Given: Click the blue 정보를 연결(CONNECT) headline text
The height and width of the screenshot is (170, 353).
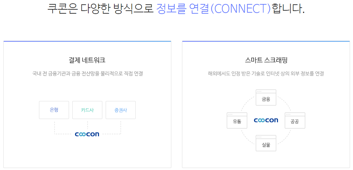Looking at the screenshot, I should click(x=213, y=8).
